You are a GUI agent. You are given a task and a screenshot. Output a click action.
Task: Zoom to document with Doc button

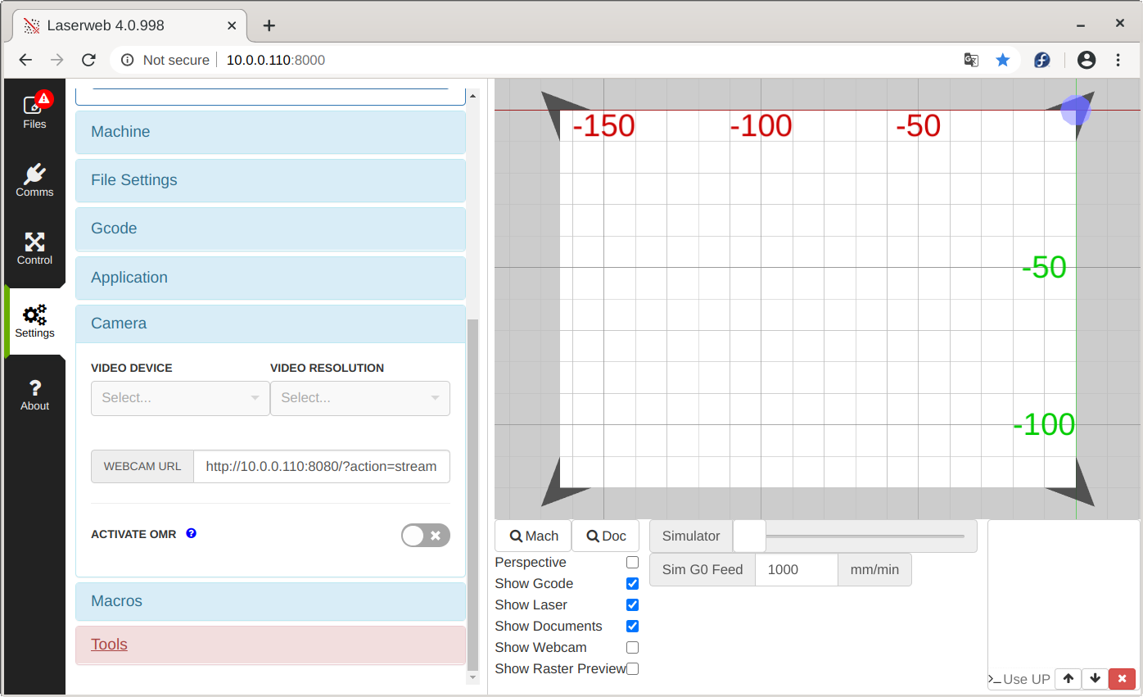pyautogui.click(x=606, y=536)
